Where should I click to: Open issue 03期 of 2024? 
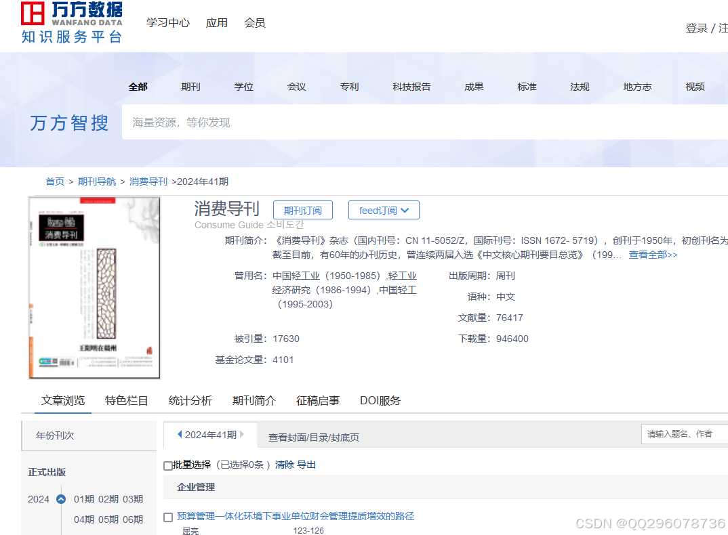(133, 499)
